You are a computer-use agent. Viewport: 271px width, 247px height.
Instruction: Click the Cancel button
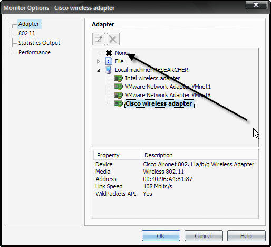pyautogui.click(x=204, y=236)
